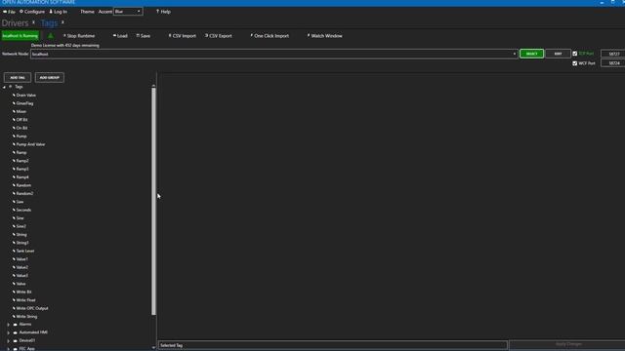Click the Add Group button
This screenshot has height=351, width=625.
[x=50, y=78]
